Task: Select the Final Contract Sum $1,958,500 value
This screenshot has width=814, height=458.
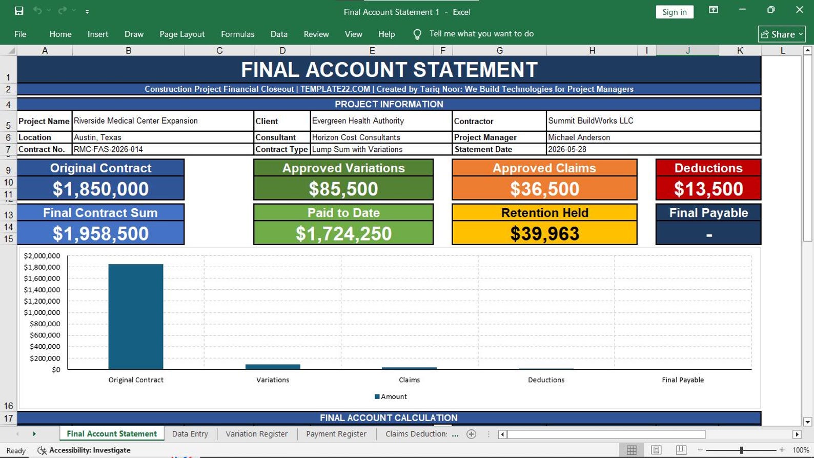Action: coord(100,233)
